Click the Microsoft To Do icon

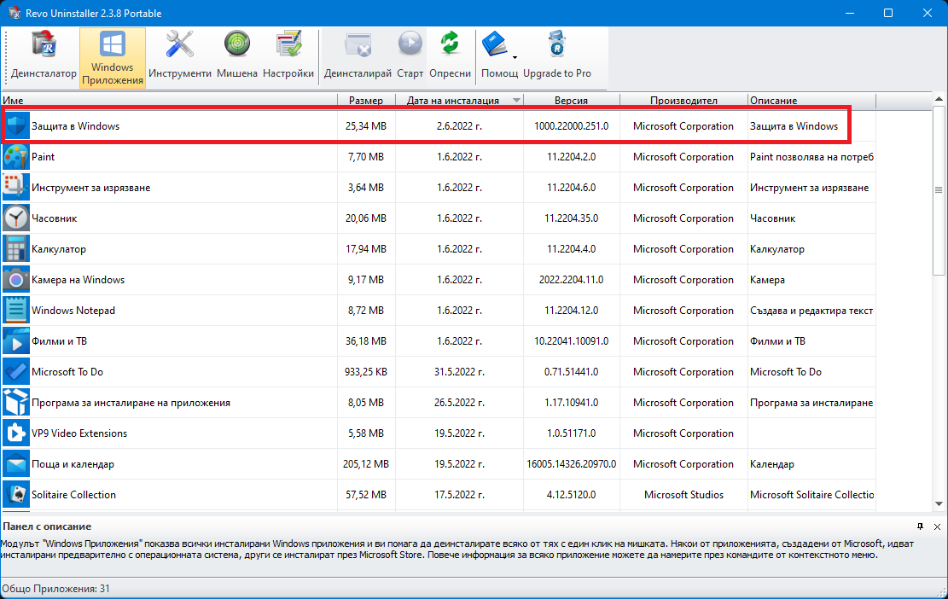[16, 372]
